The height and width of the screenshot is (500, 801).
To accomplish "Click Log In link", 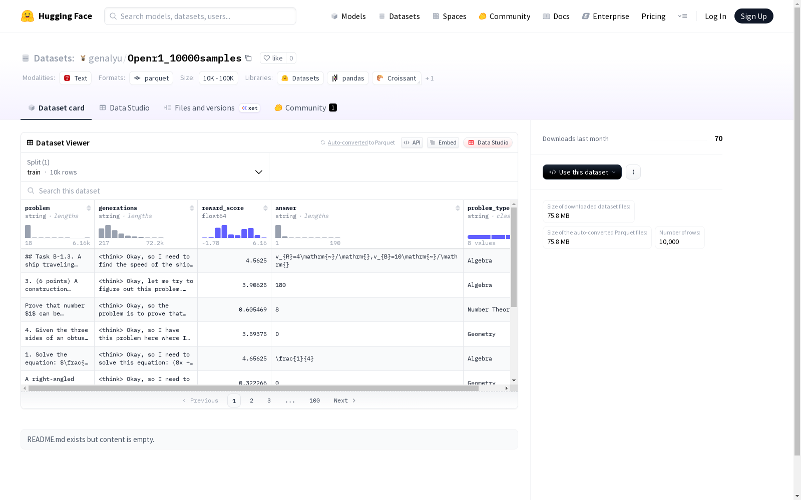I will 715,16.
